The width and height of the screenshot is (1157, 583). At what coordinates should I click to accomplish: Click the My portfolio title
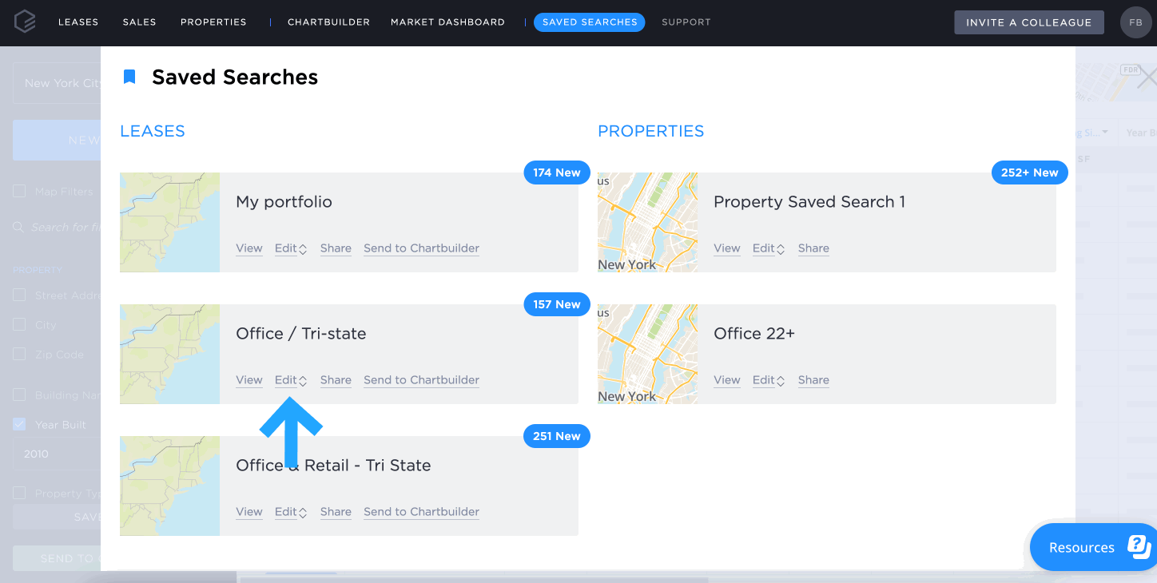tap(284, 202)
